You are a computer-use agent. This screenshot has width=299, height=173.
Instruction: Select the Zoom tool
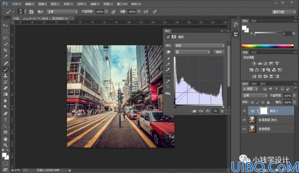6,145
